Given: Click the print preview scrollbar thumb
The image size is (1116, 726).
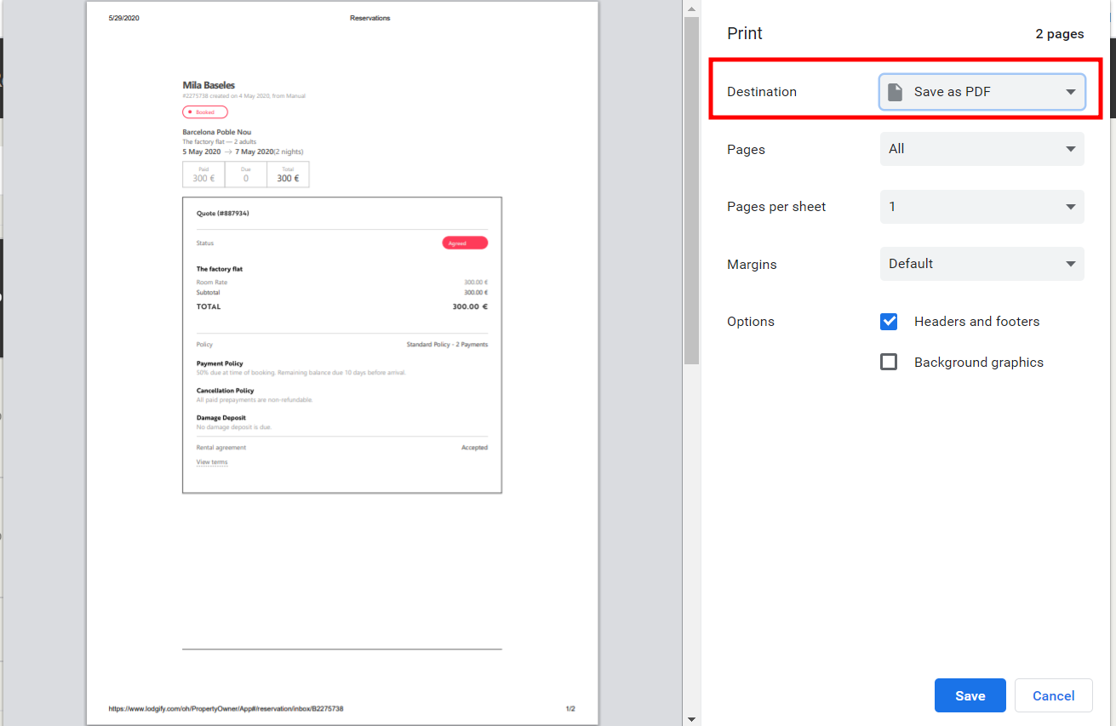Looking at the screenshot, I should (691, 187).
